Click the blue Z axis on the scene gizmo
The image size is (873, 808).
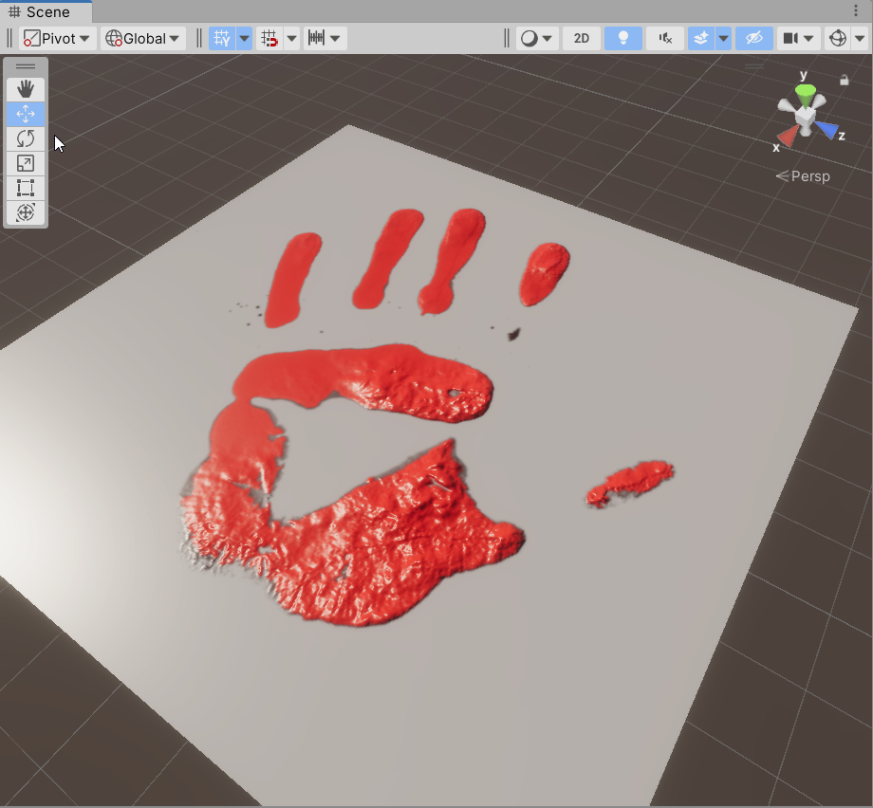(826, 130)
